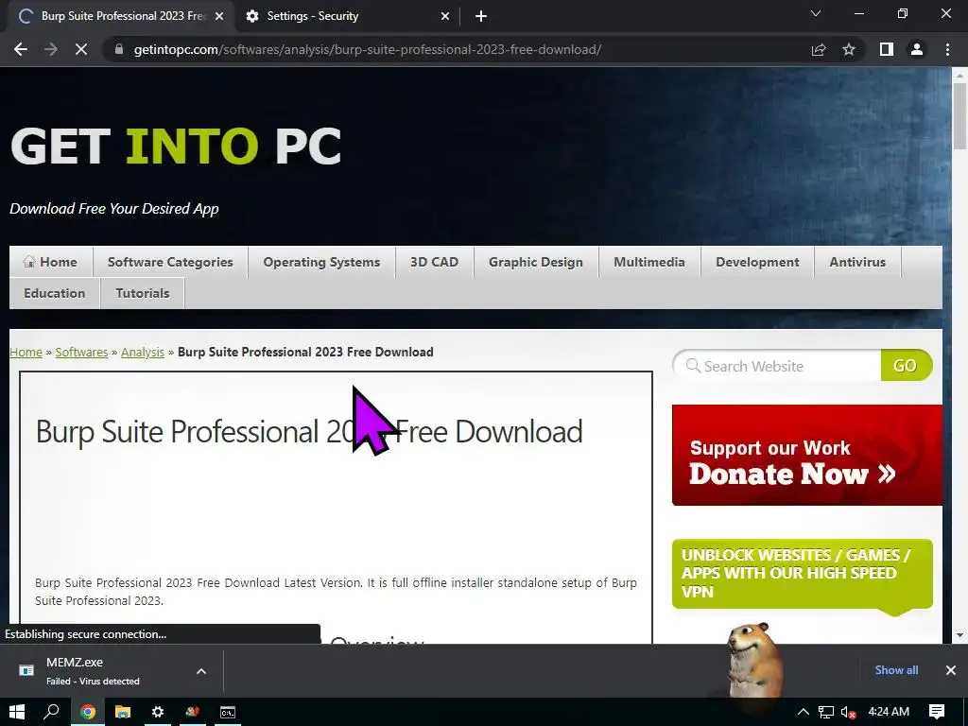Open the network tray icon
Viewport: 968px width, 726px height.
click(x=826, y=712)
